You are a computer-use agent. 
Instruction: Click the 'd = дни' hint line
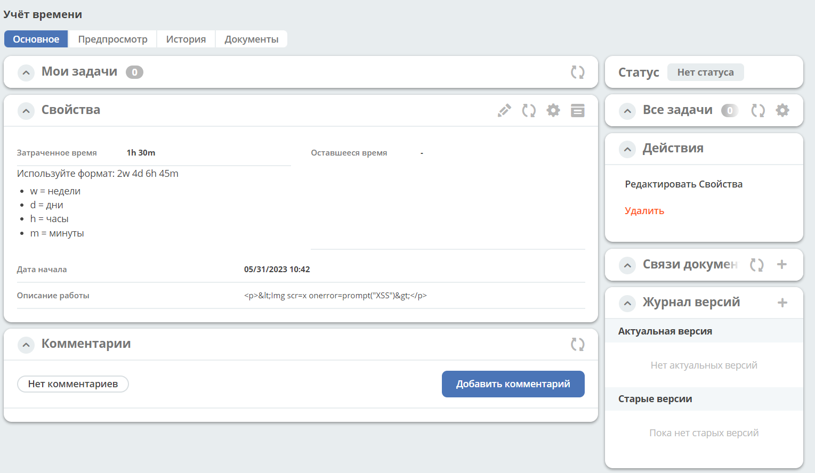pyautogui.click(x=47, y=205)
